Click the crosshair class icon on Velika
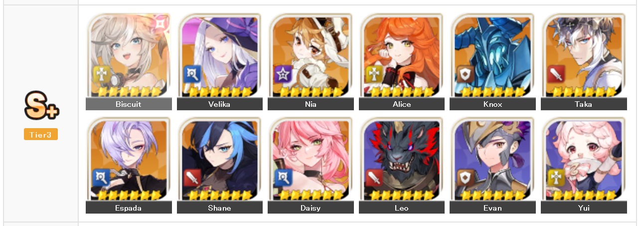The image size is (639, 226). pos(192,75)
